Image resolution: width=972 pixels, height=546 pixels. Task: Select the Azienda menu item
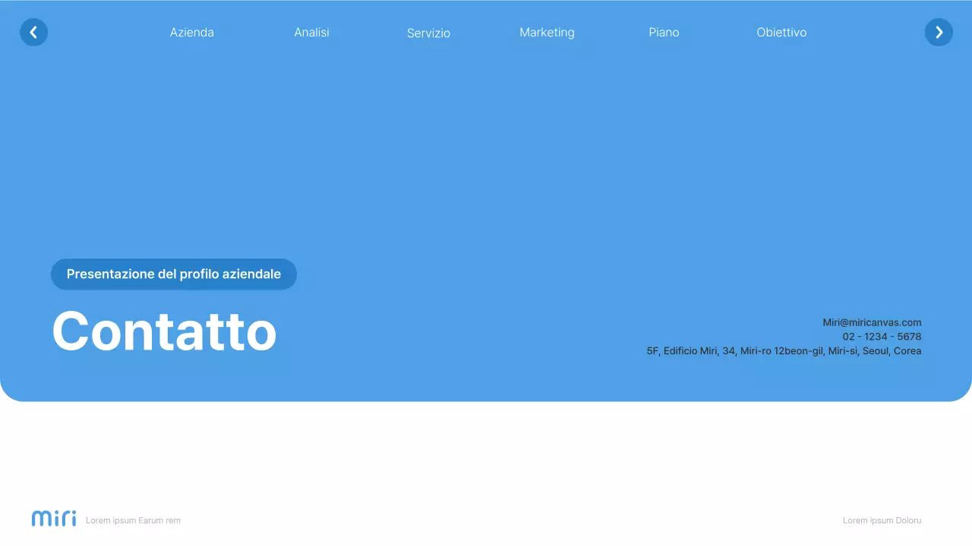[192, 32]
